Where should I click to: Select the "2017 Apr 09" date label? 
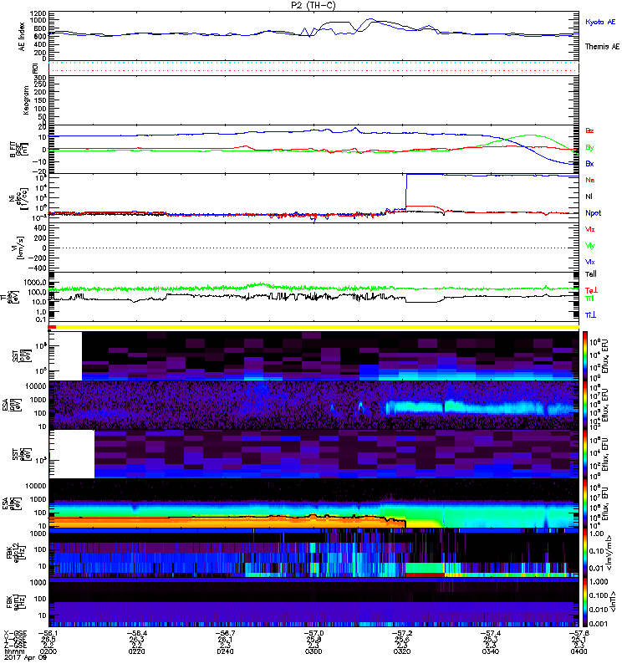pyautogui.click(x=25, y=657)
